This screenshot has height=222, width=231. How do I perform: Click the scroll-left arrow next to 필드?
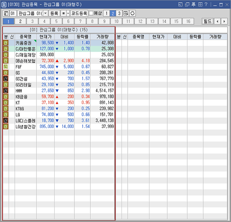click(x=218, y=21)
